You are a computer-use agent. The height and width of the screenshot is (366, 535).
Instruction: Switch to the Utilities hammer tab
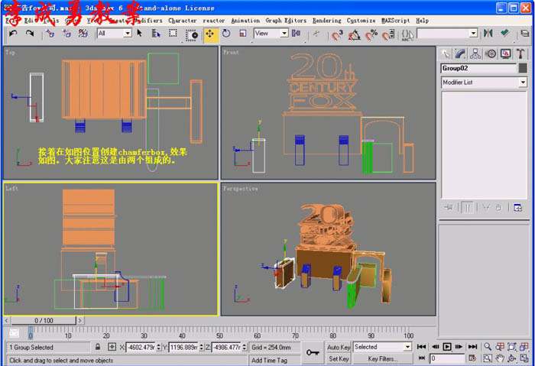point(520,53)
